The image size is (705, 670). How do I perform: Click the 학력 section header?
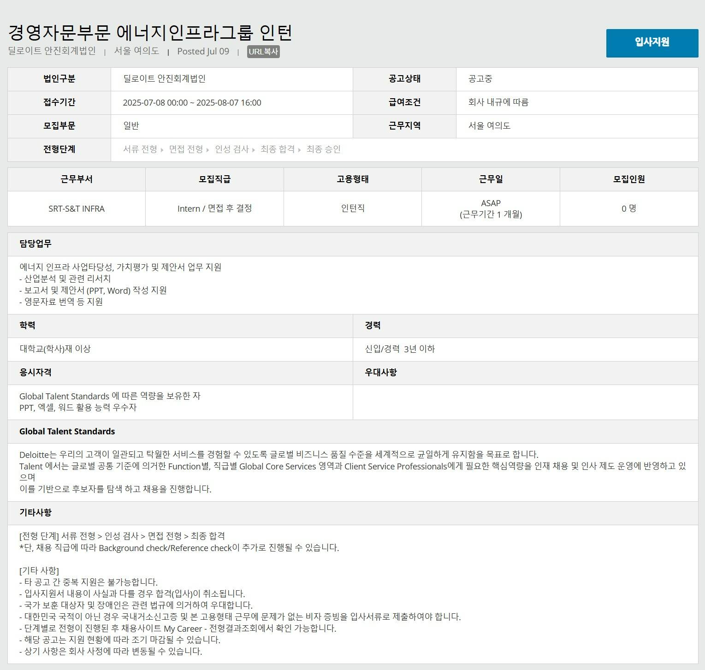(180, 326)
